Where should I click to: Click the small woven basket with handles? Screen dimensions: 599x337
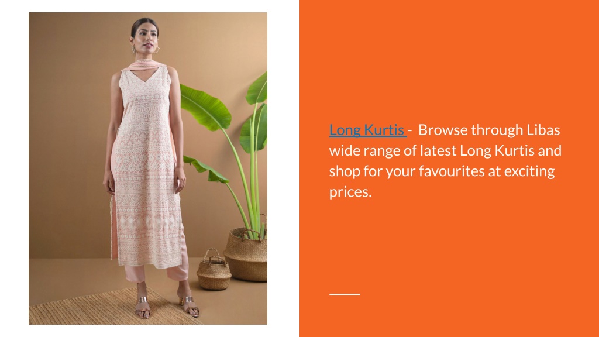click(x=214, y=270)
